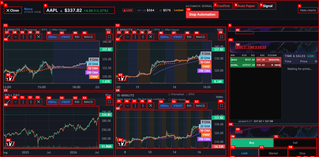
Task: Select the Sell side tab
Action: click(x=295, y=143)
